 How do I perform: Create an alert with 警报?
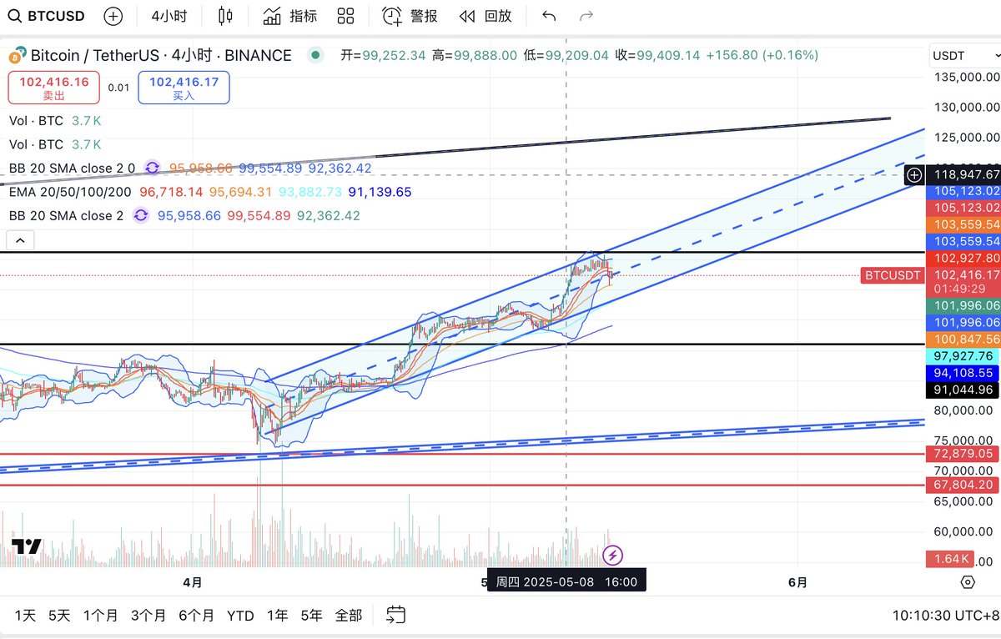[x=410, y=16]
